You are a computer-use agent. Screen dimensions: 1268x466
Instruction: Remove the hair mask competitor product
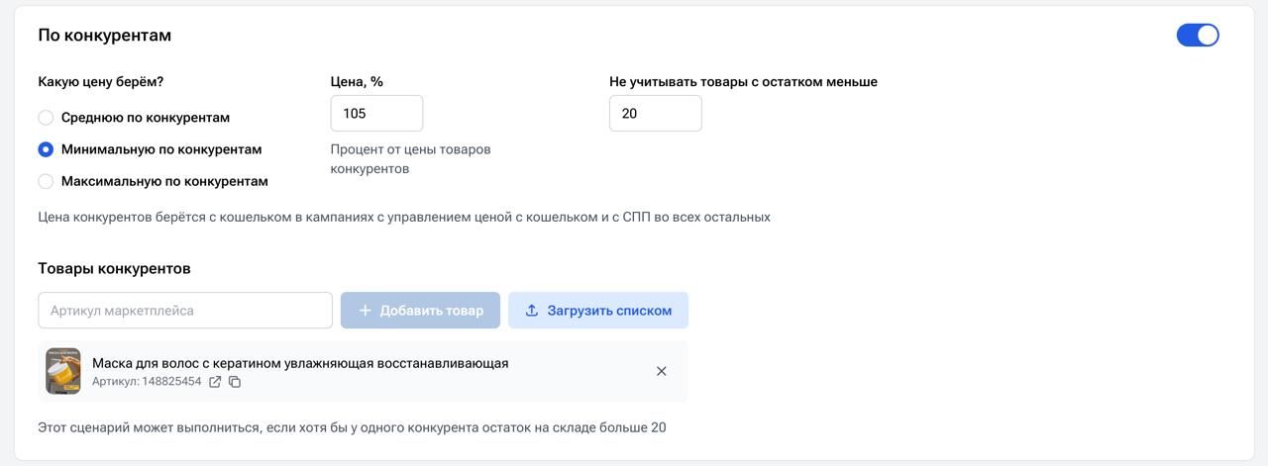(662, 371)
